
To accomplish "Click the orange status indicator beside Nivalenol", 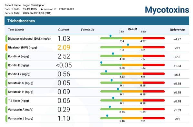I will pos(6,47).
